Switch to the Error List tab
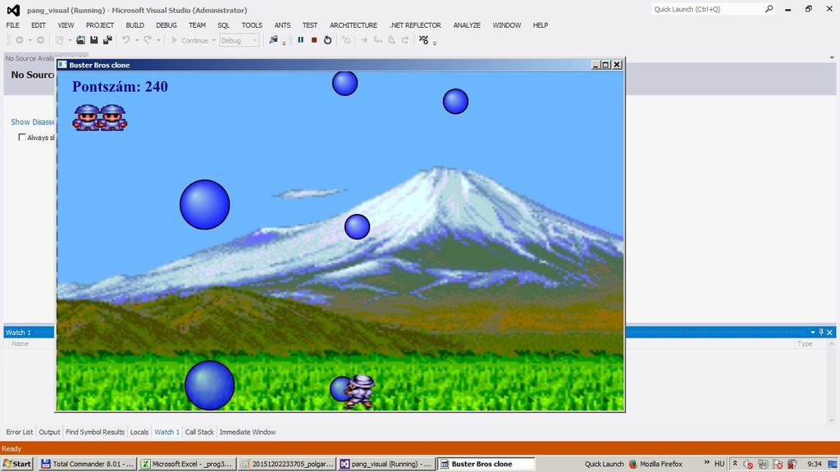The width and height of the screenshot is (840, 472). click(20, 432)
